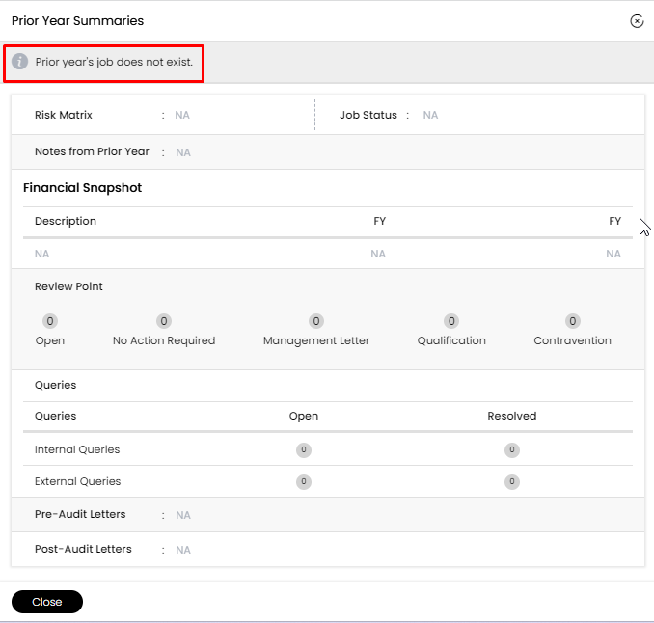Click the Internal Queries resolved count badge
Image resolution: width=654 pixels, height=623 pixels.
coord(511,449)
